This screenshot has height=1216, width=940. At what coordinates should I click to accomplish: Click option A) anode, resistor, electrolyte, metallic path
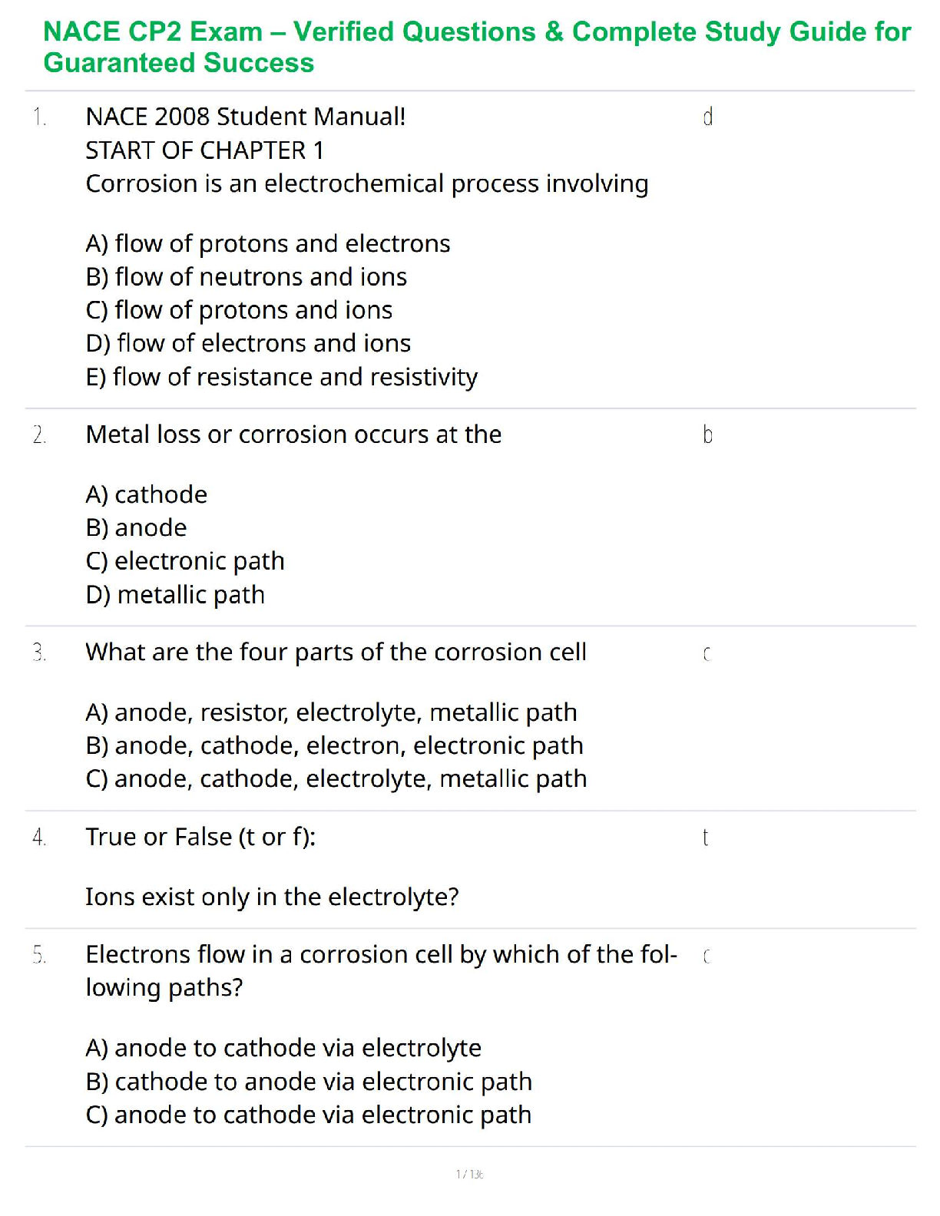(x=331, y=712)
